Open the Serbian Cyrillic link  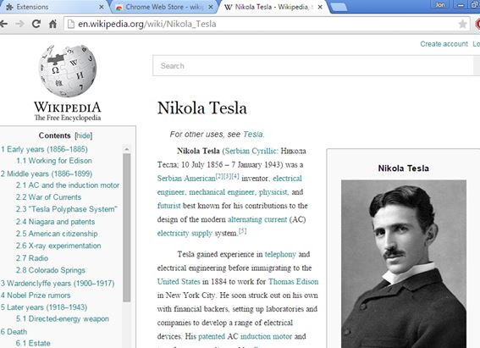251,151
